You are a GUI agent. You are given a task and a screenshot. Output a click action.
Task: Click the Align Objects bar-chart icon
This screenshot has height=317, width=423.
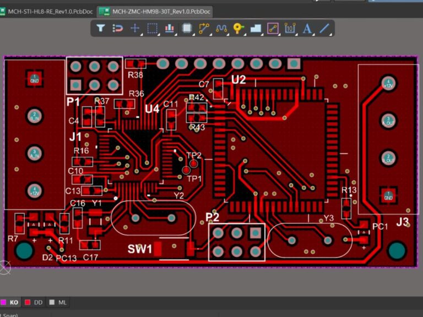170,28
